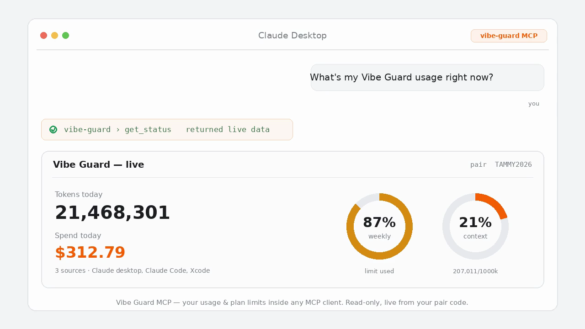
Task: Click the vibe-guard MCP badge
Action: 509,36
